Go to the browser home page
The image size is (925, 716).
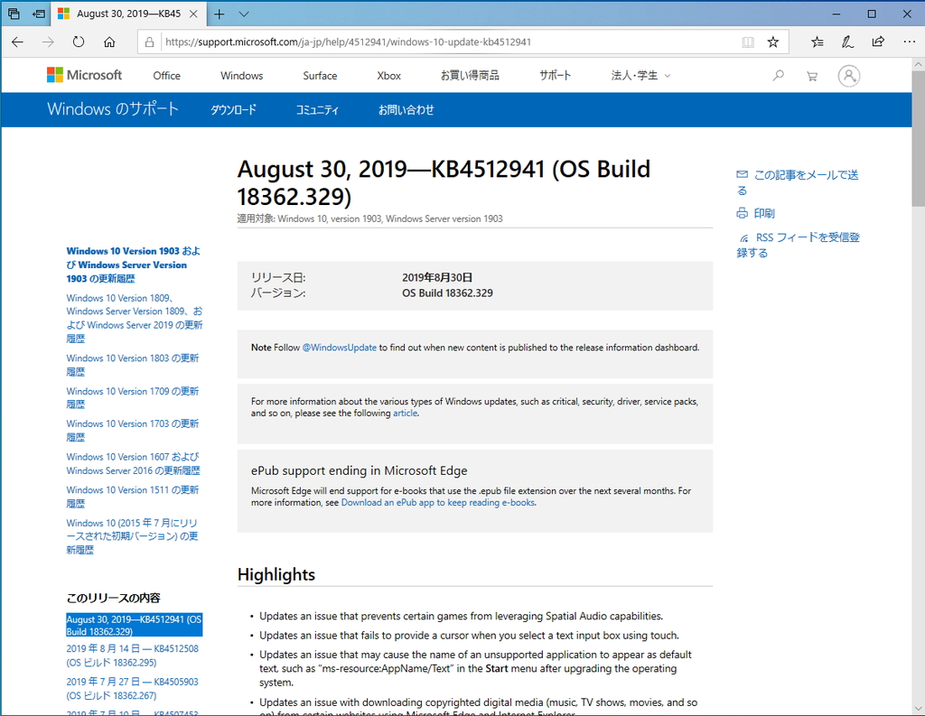point(107,41)
